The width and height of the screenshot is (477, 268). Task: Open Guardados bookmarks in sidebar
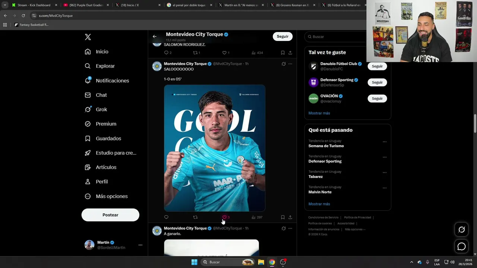coord(103,138)
